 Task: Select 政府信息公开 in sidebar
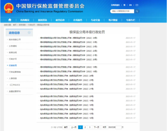tap(15, 40)
